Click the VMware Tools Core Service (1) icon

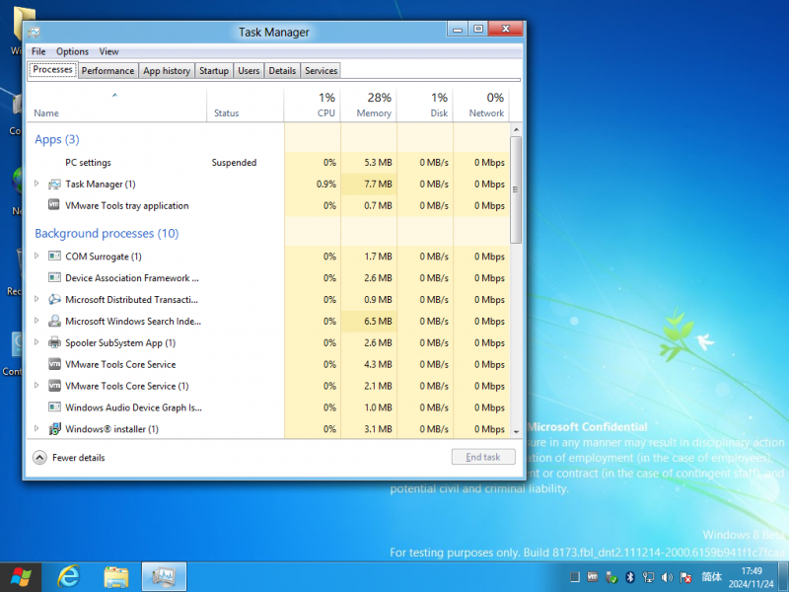[54, 386]
